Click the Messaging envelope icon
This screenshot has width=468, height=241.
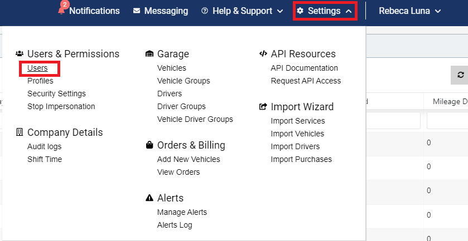137,11
